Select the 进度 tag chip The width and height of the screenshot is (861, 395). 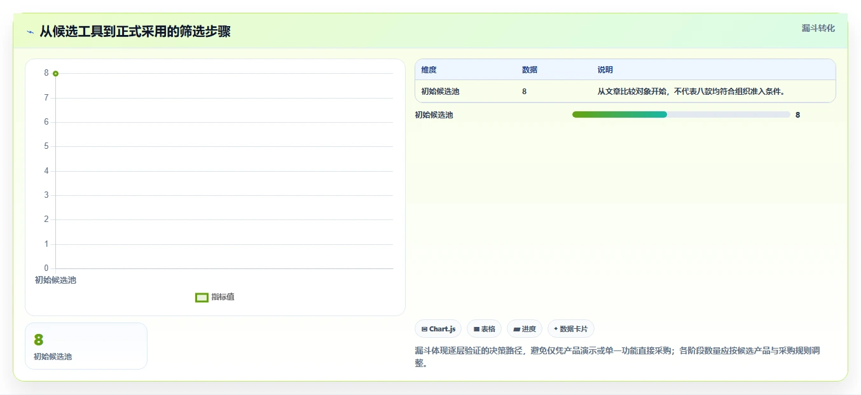click(525, 329)
